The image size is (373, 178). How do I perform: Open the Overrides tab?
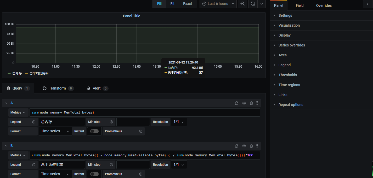click(x=324, y=5)
